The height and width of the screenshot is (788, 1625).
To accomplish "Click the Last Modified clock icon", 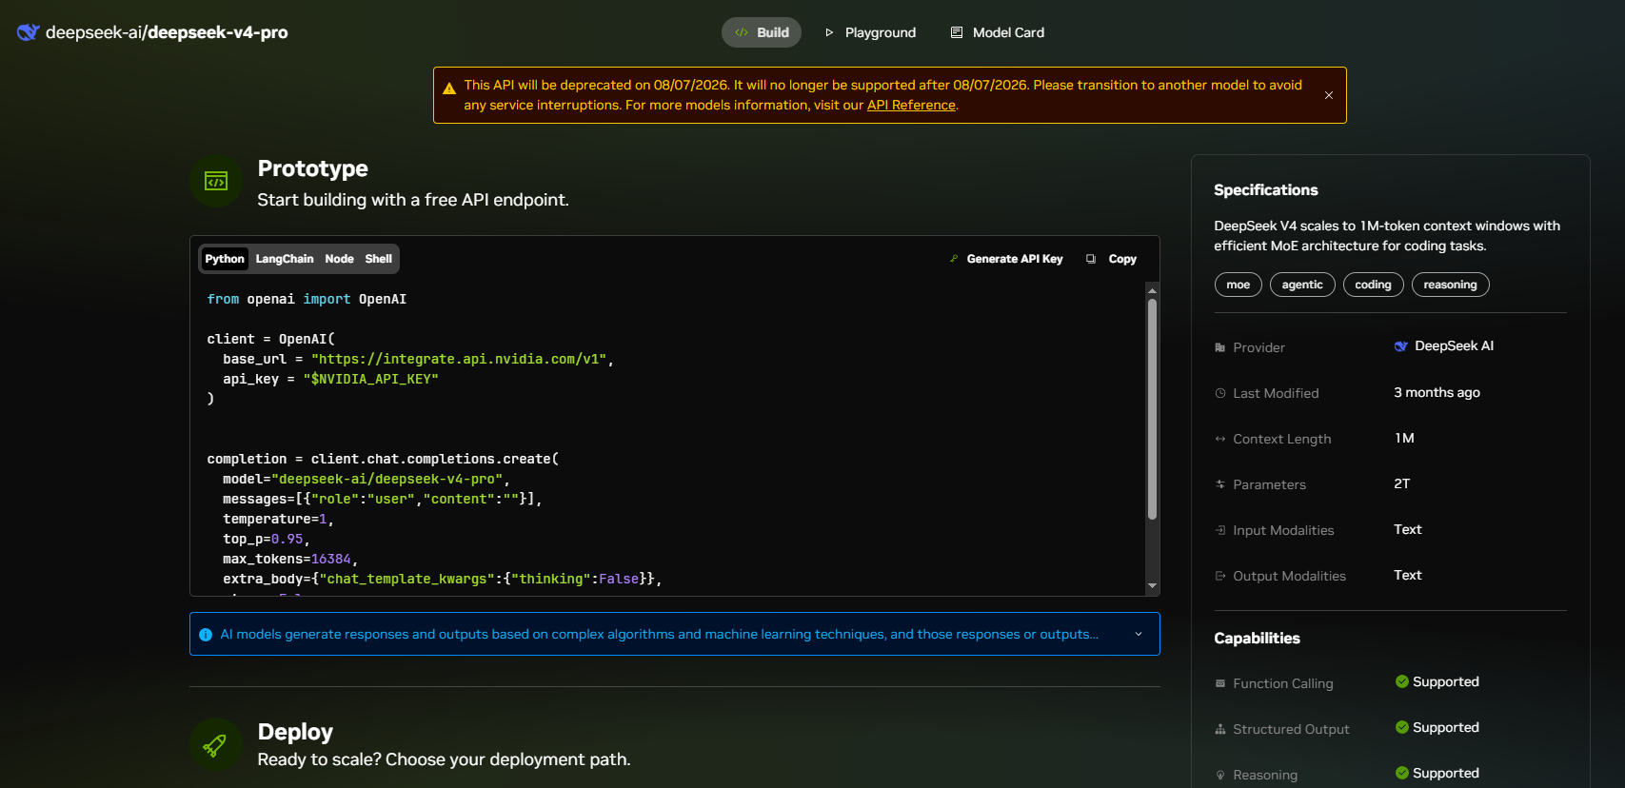I will click(x=1220, y=393).
